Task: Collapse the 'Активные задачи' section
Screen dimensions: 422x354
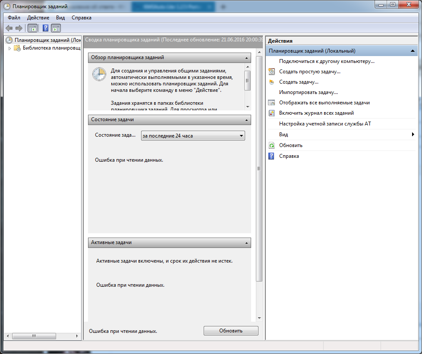Action: (x=246, y=243)
